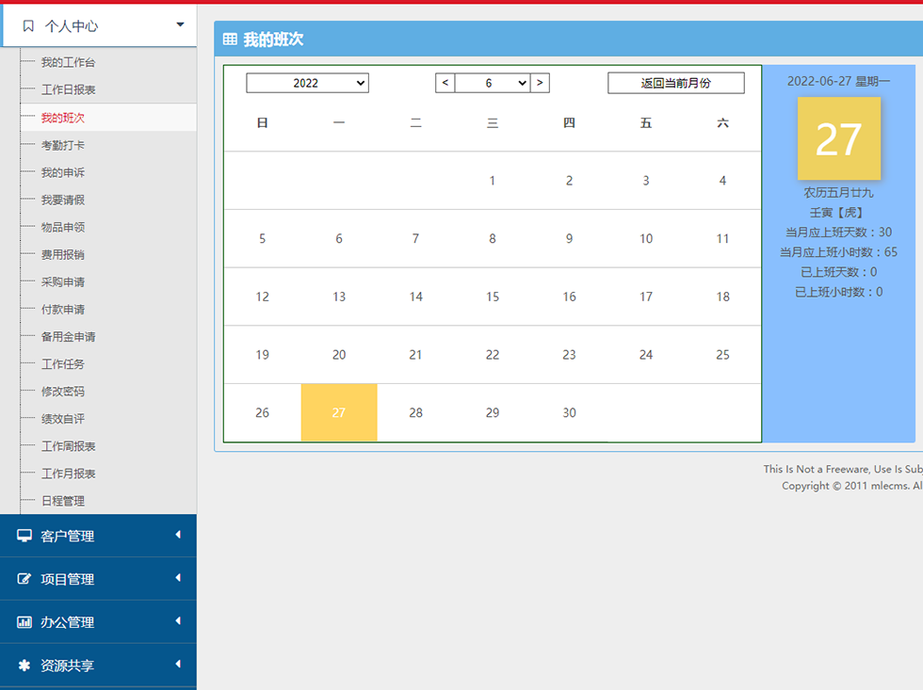Click 已上班天数：0 text
Screen dimensions: 923x690
(x=839, y=272)
